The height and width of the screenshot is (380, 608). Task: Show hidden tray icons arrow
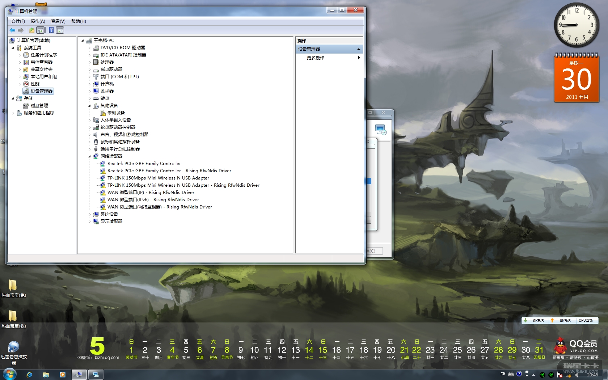point(534,375)
